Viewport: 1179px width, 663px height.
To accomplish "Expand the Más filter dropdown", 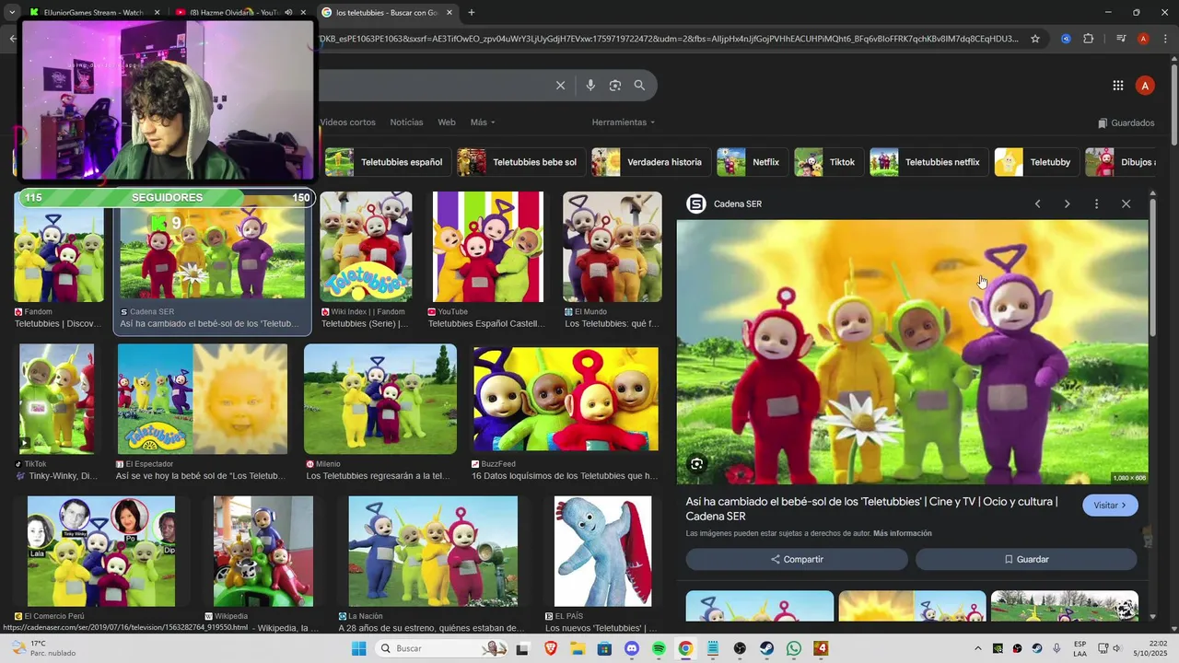I will click(483, 122).
